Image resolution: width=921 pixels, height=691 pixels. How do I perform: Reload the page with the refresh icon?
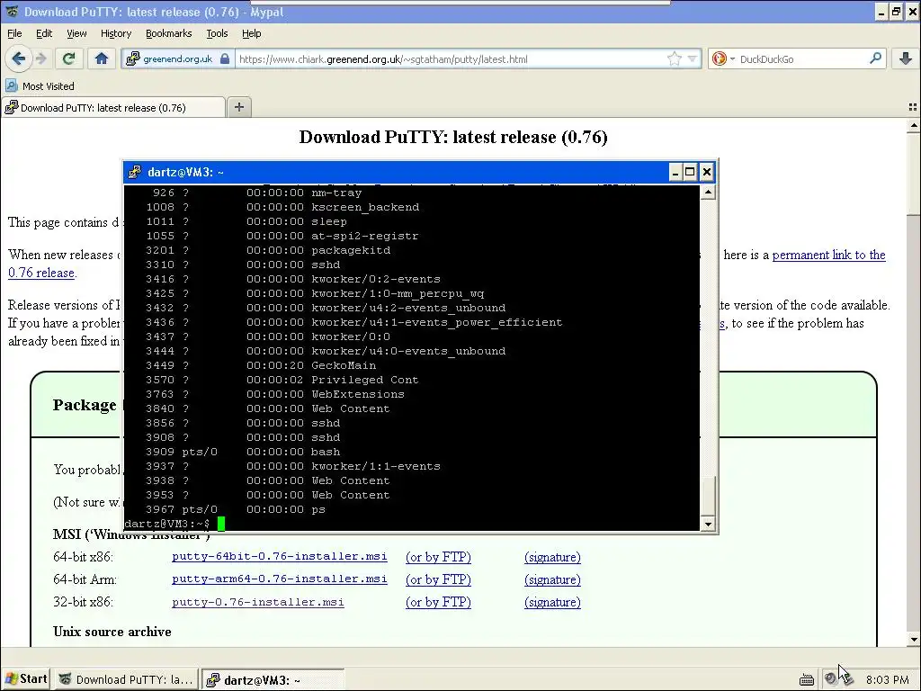[x=68, y=58]
